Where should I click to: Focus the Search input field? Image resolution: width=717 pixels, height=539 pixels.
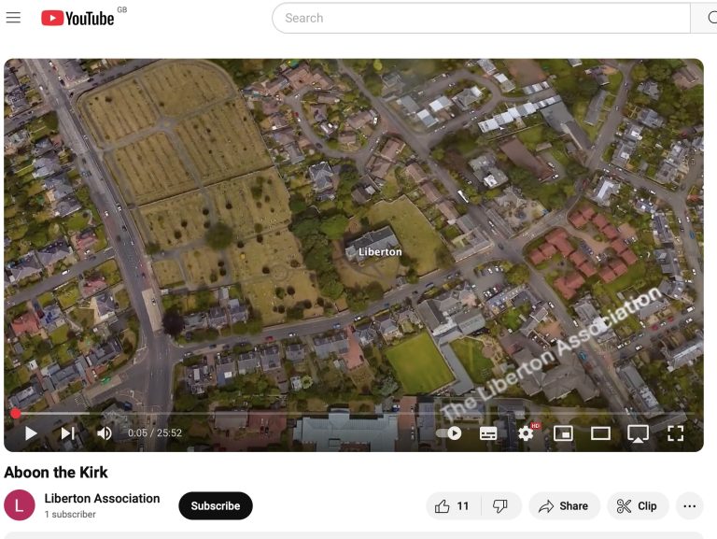tap(481, 18)
